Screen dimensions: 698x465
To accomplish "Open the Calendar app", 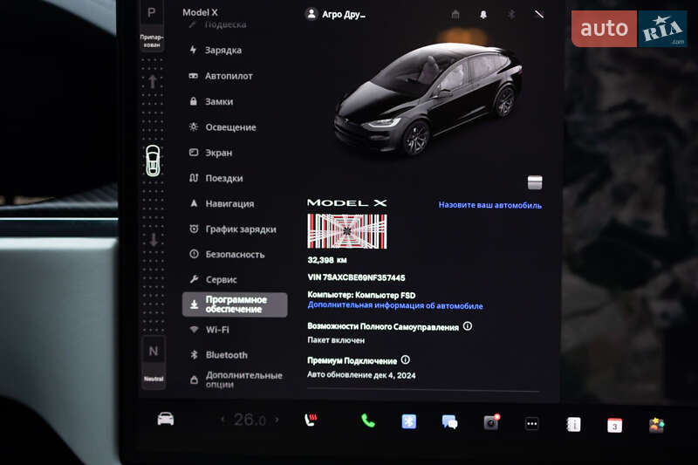I will pyautogui.click(x=614, y=426).
